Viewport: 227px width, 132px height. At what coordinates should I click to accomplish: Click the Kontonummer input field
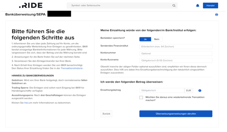tap(176, 54)
